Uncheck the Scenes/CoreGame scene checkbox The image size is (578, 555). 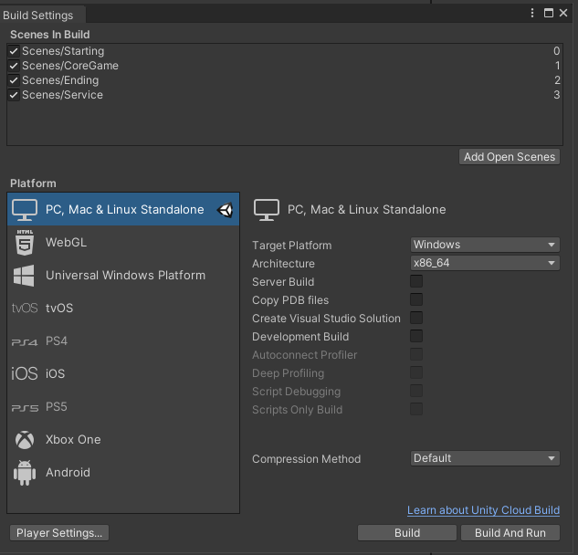[x=14, y=66]
